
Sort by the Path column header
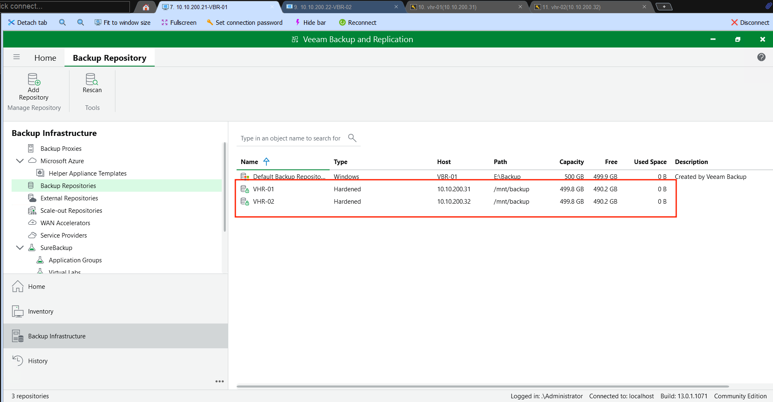[x=500, y=162]
